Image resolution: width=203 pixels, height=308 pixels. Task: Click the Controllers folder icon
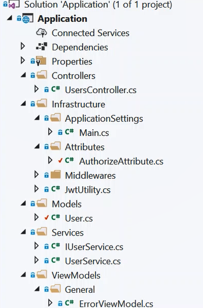click(x=42, y=75)
